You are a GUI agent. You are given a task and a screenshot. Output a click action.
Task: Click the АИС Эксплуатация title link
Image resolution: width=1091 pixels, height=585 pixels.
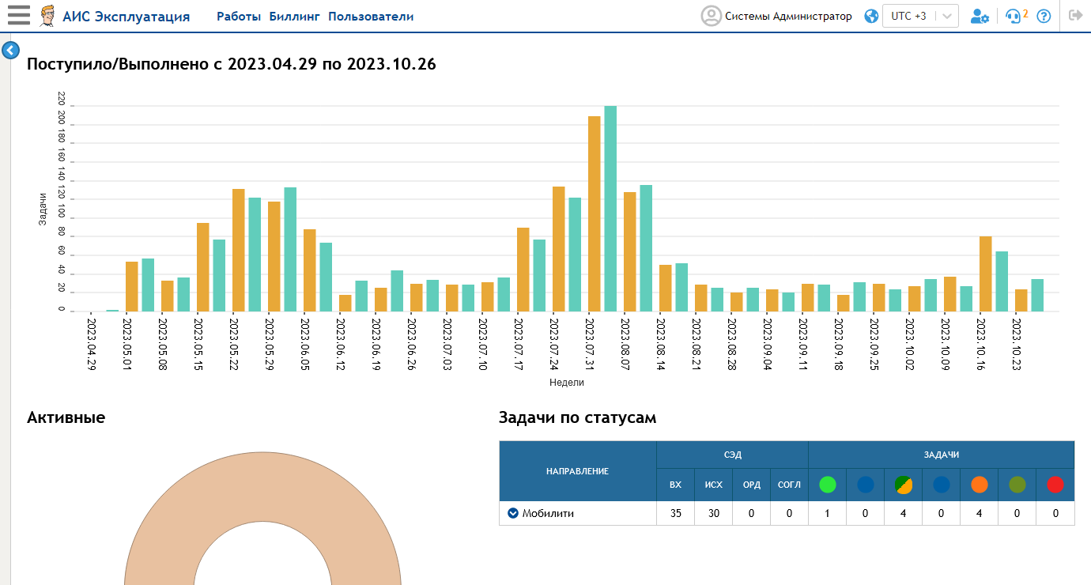(126, 16)
